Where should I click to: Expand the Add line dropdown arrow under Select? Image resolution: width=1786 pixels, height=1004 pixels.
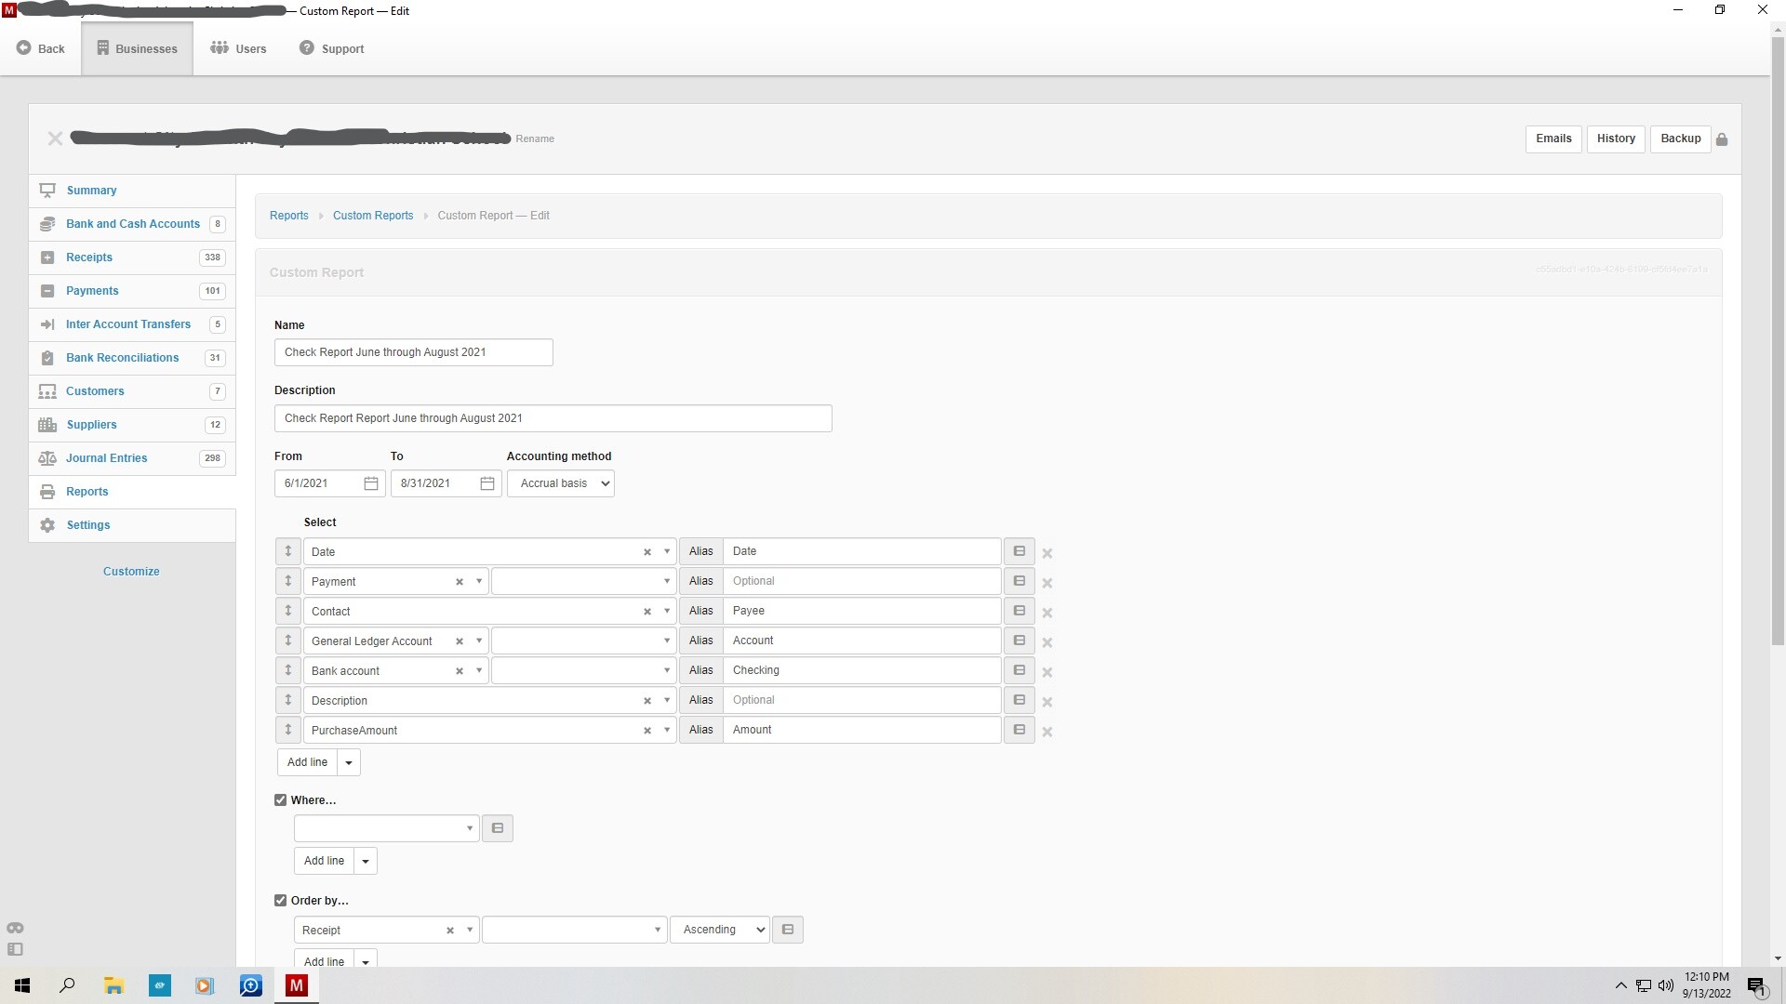(349, 762)
